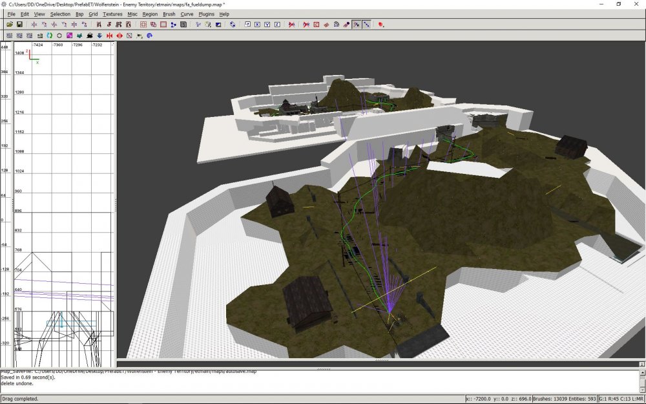Rotate selection around the z-axis
646x404 pixels.
[84, 25]
